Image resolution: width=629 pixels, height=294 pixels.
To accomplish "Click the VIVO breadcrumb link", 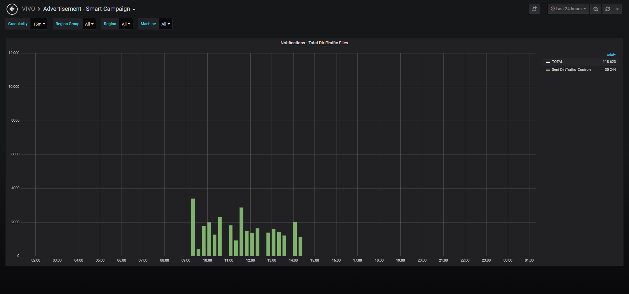I will pyautogui.click(x=29, y=9).
